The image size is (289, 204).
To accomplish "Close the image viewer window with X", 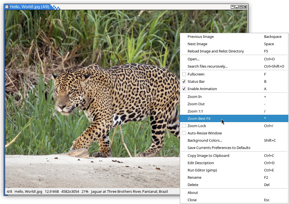I will pyautogui.click(x=245, y=7).
